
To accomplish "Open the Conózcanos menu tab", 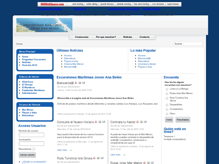I will pyautogui.click(x=82, y=37).
